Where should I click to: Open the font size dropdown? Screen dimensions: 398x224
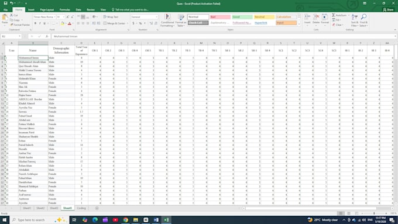click(x=63, y=17)
